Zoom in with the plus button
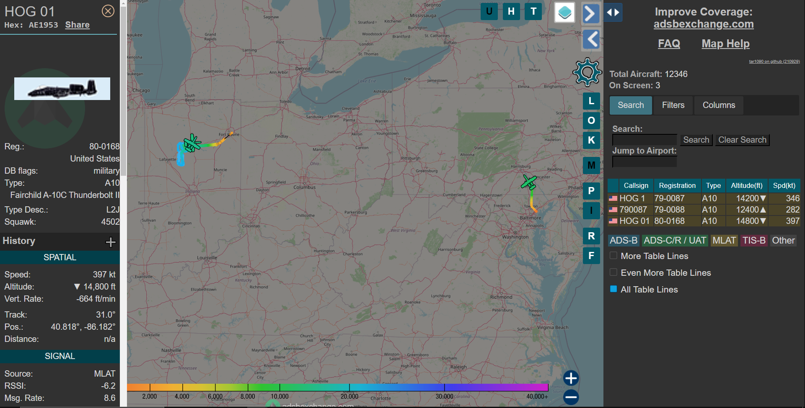Image resolution: width=805 pixels, height=408 pixels. point(571,378)
